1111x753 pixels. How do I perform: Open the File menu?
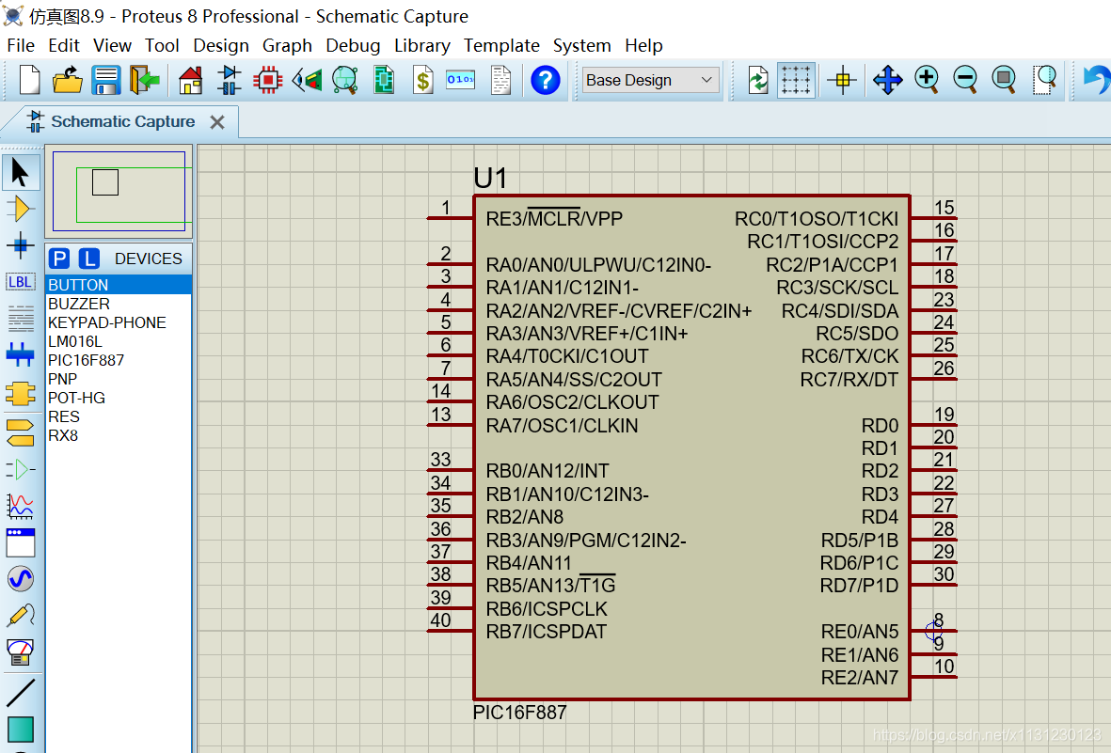click(x=21, y=45)
